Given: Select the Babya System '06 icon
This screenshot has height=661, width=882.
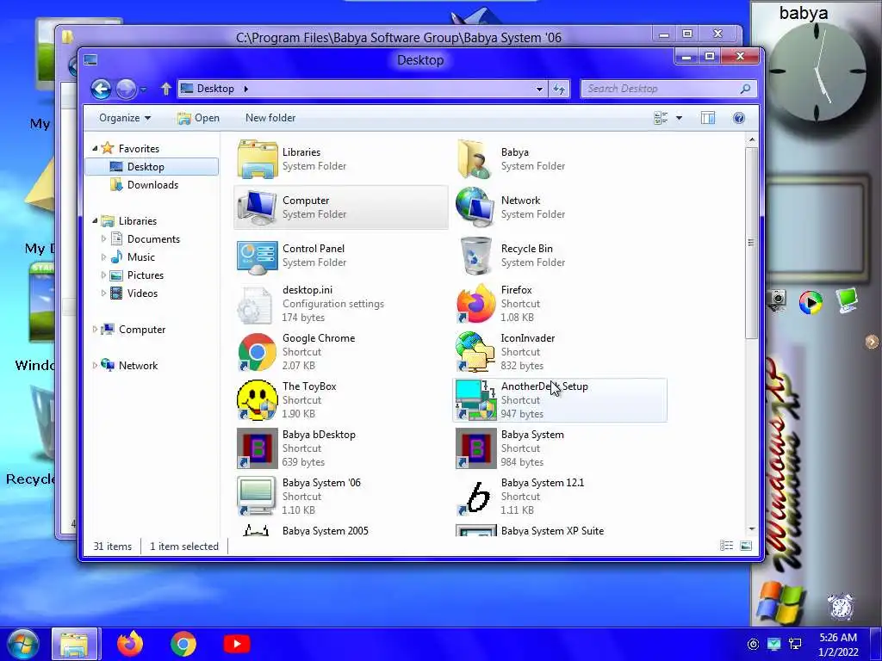Looking at the screenshot, I should tap(257, 497).
